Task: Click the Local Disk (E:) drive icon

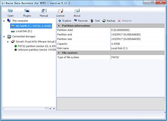Action: (x=13, y=31)
